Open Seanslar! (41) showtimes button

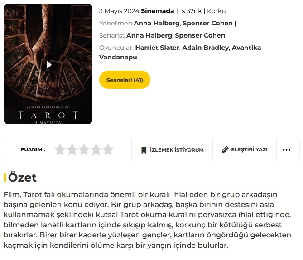125,80
